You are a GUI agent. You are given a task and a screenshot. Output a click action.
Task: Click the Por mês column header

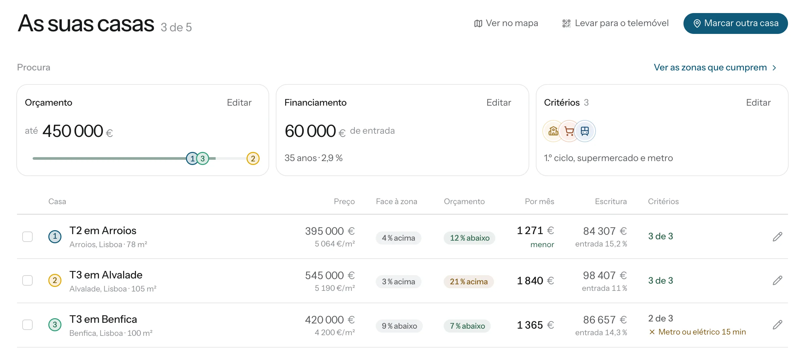tap(539, 201)
